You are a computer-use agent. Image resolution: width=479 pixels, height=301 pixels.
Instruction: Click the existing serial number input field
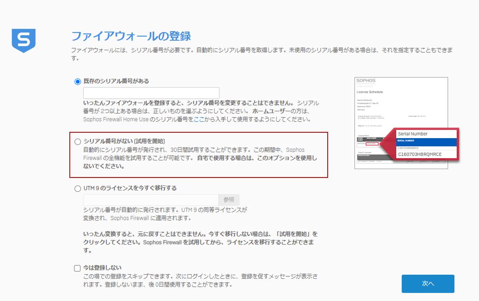coord(151,93)
